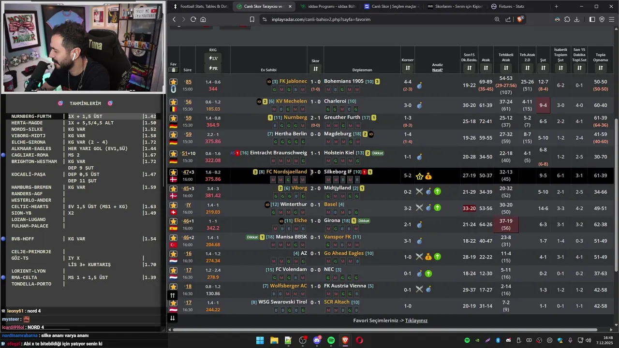This screenshot has width=619, height=348.
Task: Click the LV lightning button under RXG
Action: click(x=213, y=58)
